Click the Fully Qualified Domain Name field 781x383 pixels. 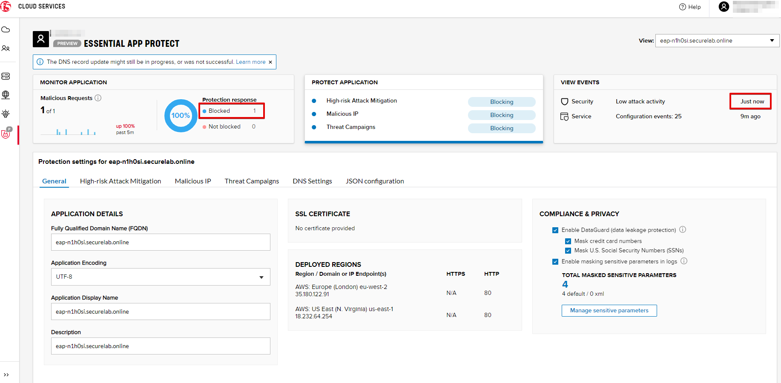[161, 242]
